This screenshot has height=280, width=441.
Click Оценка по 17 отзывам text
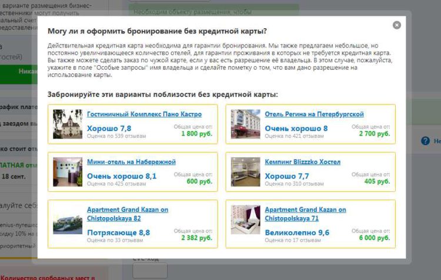[293, 241]
